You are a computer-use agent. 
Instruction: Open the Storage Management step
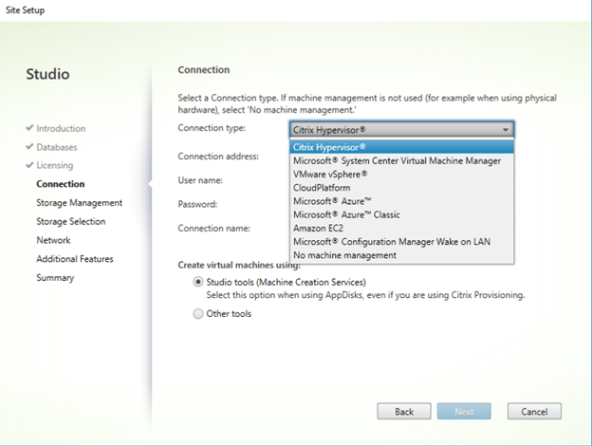80,203
